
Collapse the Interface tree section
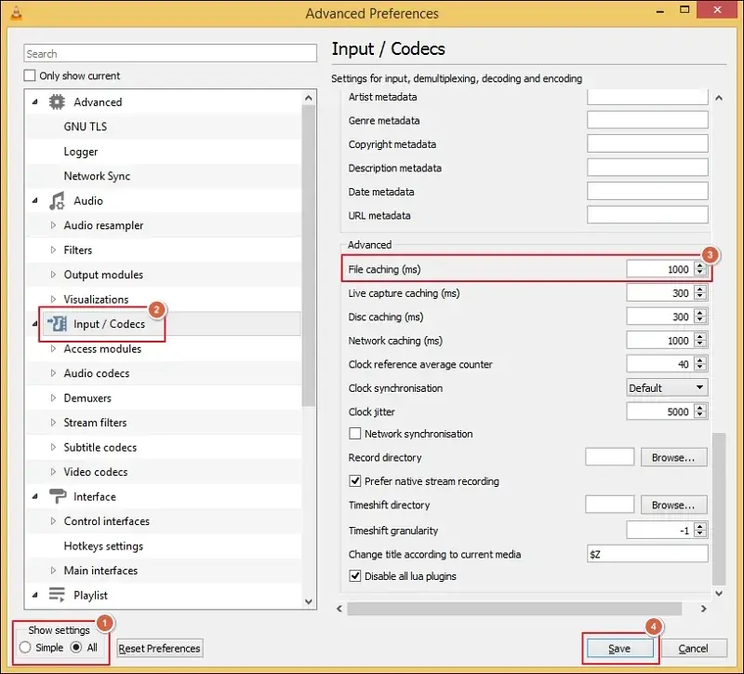click(x=35, y=496)
